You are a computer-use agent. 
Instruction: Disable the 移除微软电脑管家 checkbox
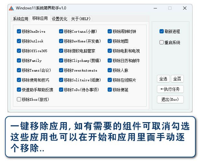coord(61,51)
